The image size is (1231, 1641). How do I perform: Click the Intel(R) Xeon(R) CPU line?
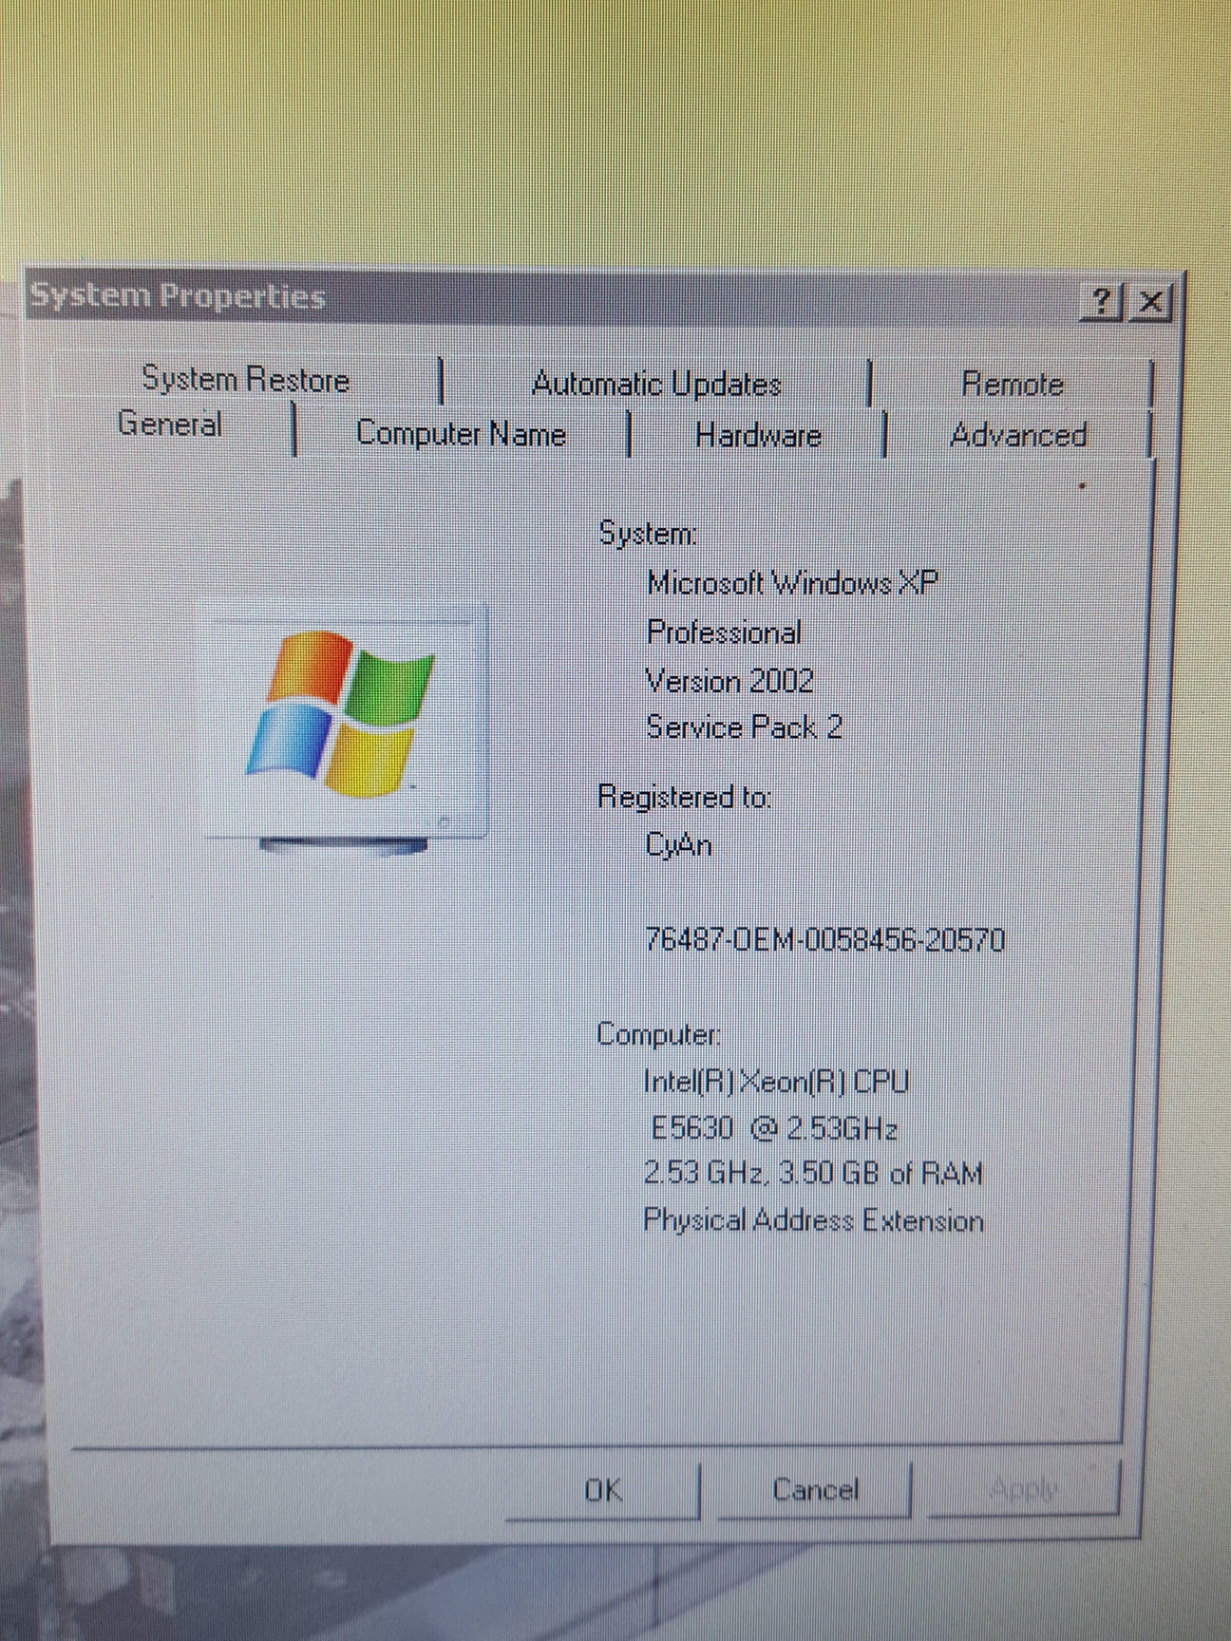tap(776, 1082)
